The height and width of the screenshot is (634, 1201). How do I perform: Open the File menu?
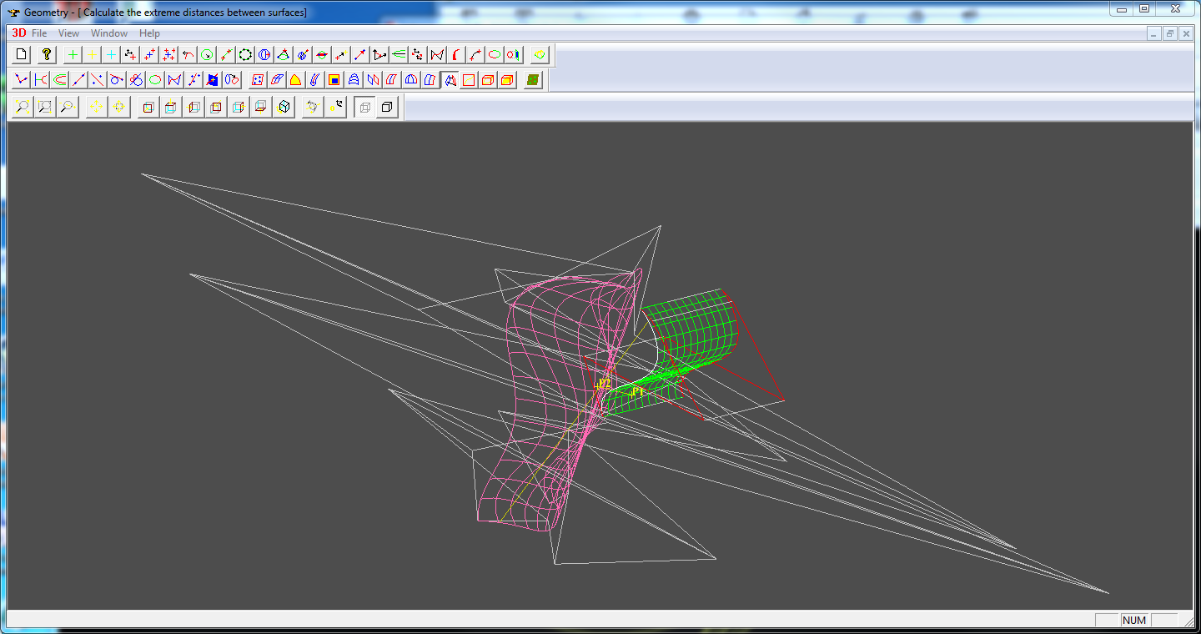pos(39,33)
